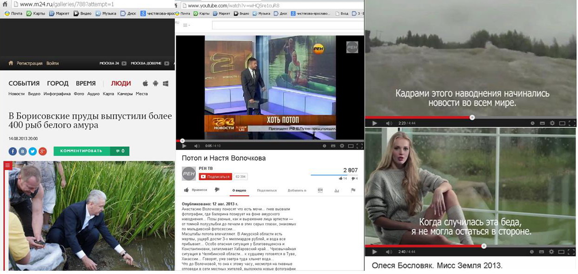The width and height of the screenshot is (578, 274).
Task: Open the Android app icon on m24.ru
Action: click(x=155, y=84)
